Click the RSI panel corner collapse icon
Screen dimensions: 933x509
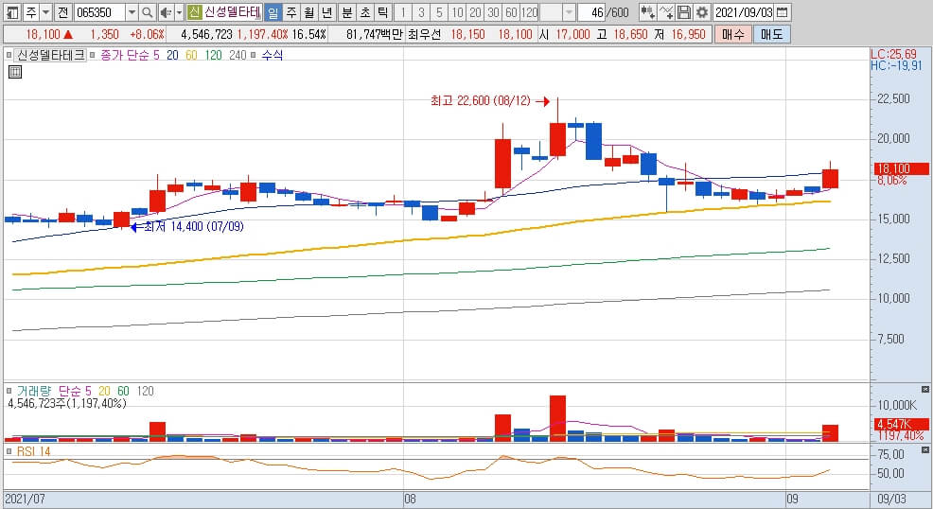point(924,450)
